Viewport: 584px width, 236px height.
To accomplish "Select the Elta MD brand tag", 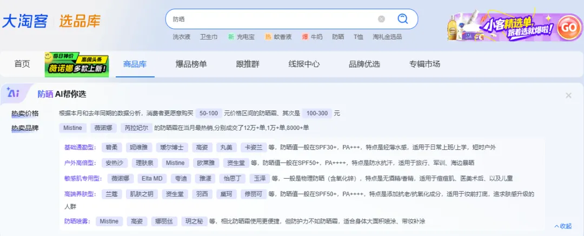I will point(152,179).
